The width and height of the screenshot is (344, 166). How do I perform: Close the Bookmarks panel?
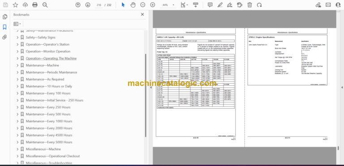pos(142,14)
